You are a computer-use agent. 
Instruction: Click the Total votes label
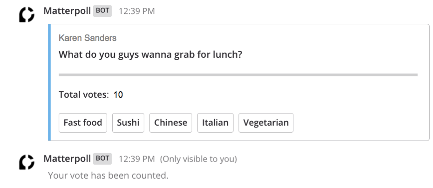[83, 95]
